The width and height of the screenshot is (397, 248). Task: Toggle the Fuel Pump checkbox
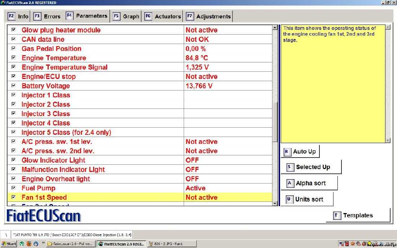point(13,187)
